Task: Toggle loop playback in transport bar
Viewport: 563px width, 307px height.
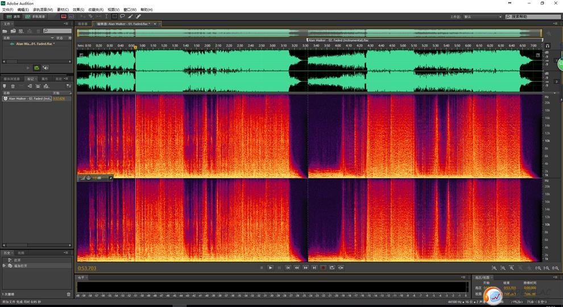Action: [332, 268]
